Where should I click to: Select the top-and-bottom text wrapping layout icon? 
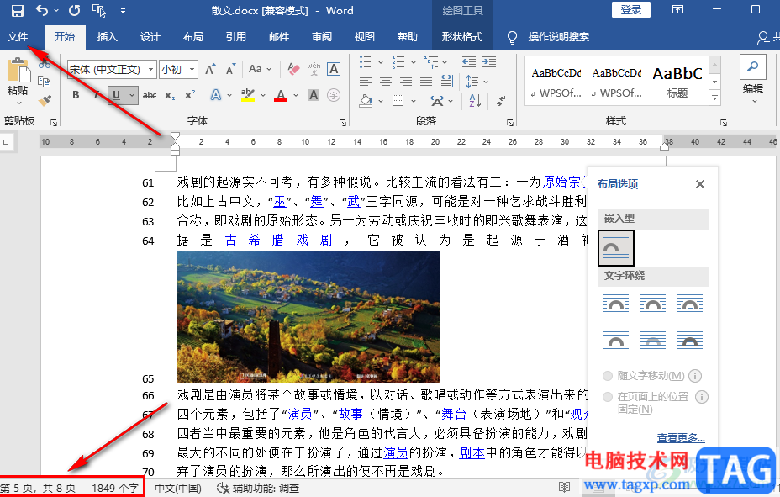616,341
